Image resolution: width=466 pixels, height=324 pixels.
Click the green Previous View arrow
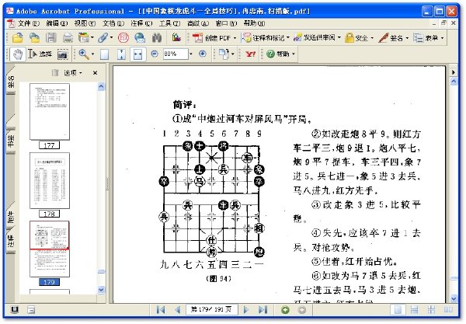point(285,310)
